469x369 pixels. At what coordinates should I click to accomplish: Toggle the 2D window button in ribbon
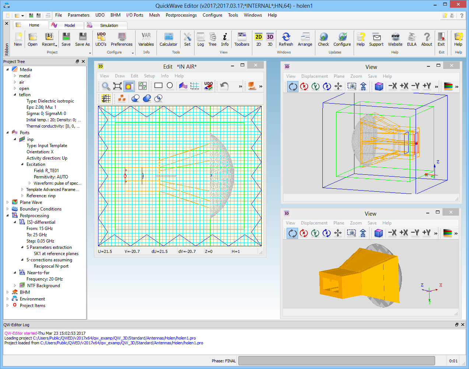click(259, 39)
